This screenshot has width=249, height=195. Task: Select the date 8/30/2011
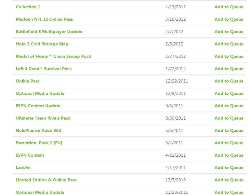click(176, 118)
